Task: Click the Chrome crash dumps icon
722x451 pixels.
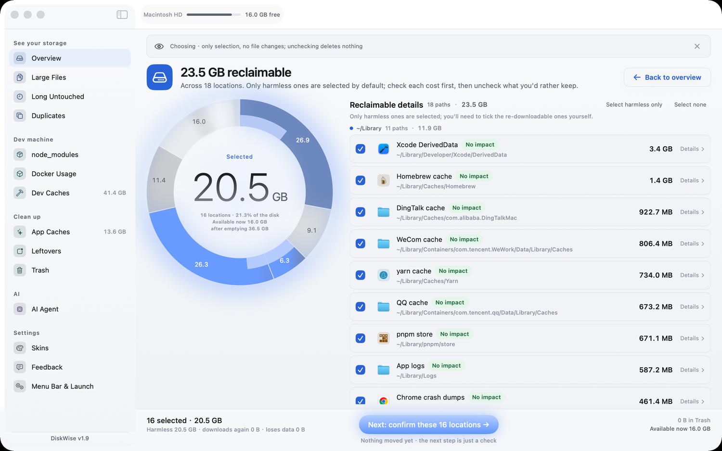Action: point(383,401)
